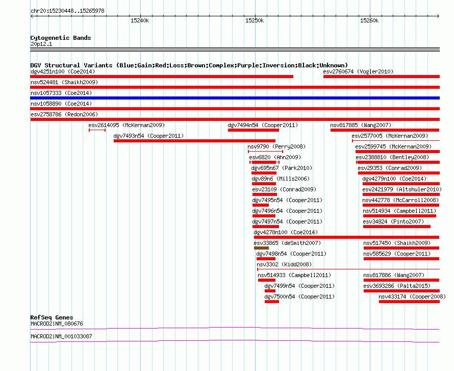
Task: Select the esv2760674 (Vogler2010) variant label
Action: point(358,71)
